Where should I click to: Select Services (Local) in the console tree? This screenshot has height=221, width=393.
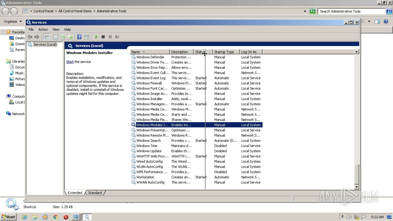tap(45, 45)
